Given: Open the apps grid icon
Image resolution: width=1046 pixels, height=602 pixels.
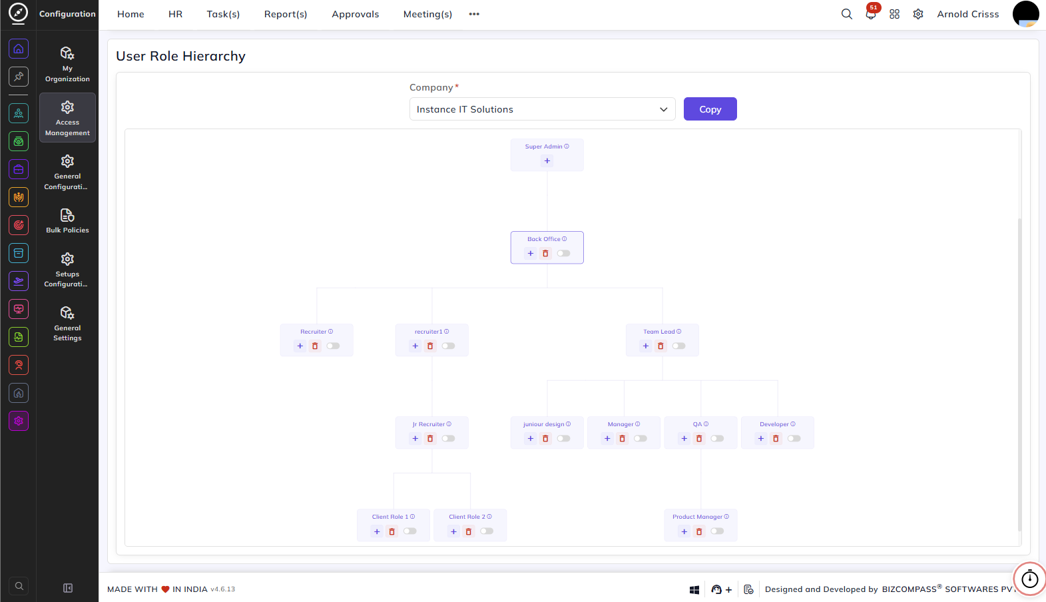Looking at the screenshot, I should 894,14.
